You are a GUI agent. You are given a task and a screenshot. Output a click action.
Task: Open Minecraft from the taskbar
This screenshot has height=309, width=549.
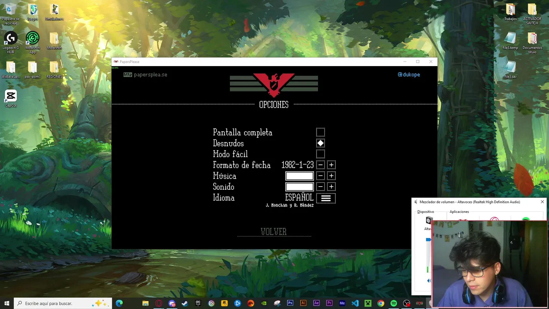pos(368,303)
